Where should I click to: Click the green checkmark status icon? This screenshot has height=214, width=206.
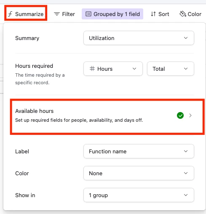(180, 115)
